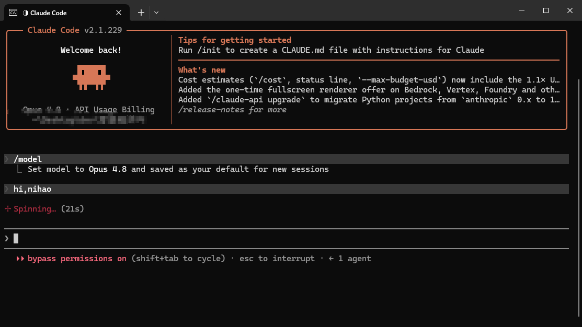Click the 'Welcome back!' text

pos(91,50)
